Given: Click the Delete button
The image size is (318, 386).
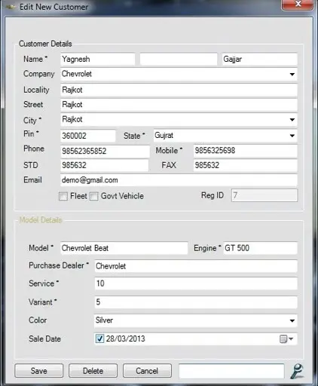Looking at the screenshot, I should [x=93, y=371].
